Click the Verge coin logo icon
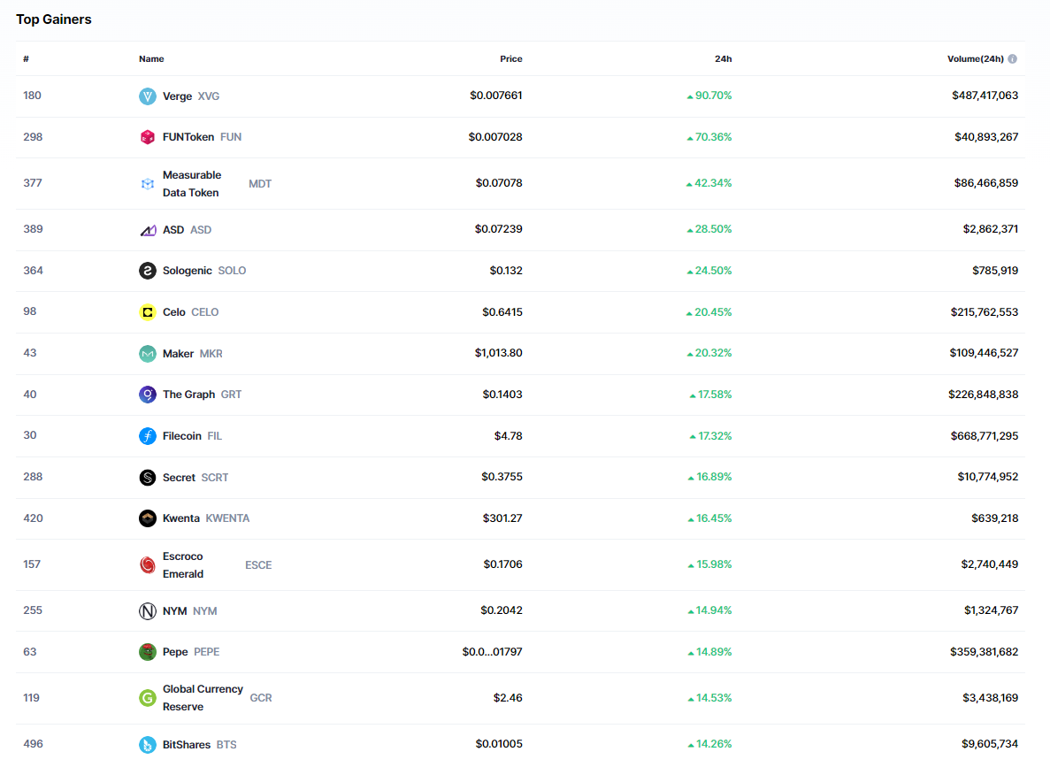The height and width of the screenshot is (767, 1050). click(x=148, y=96)
